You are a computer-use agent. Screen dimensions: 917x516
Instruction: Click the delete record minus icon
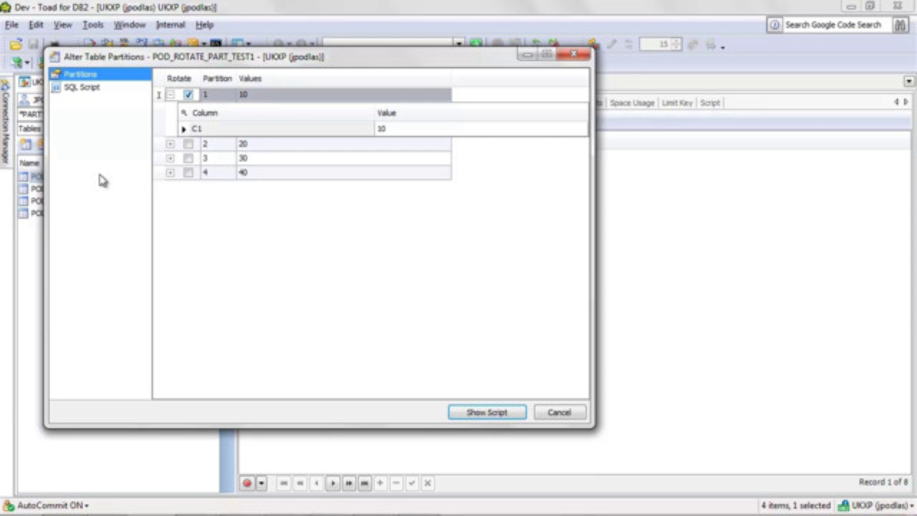pos(395,483)
